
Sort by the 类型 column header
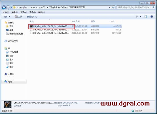pyautogui.click(x=93, y=21)
